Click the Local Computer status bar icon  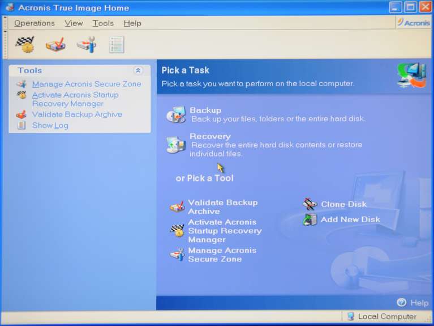click(x=351, y=316)
